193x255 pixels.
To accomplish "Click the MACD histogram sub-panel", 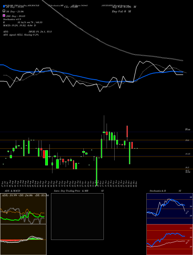I will click(23, 240).
